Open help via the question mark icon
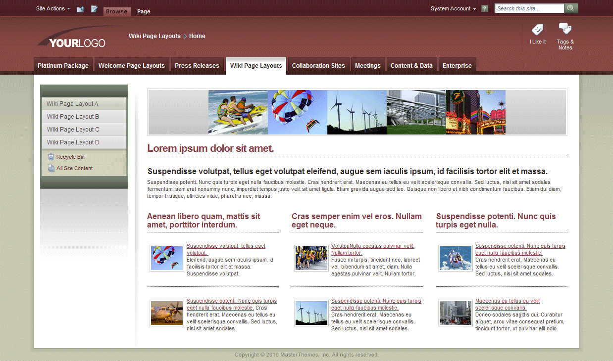Viewport: 613px width, 361px height. (484, 8)
